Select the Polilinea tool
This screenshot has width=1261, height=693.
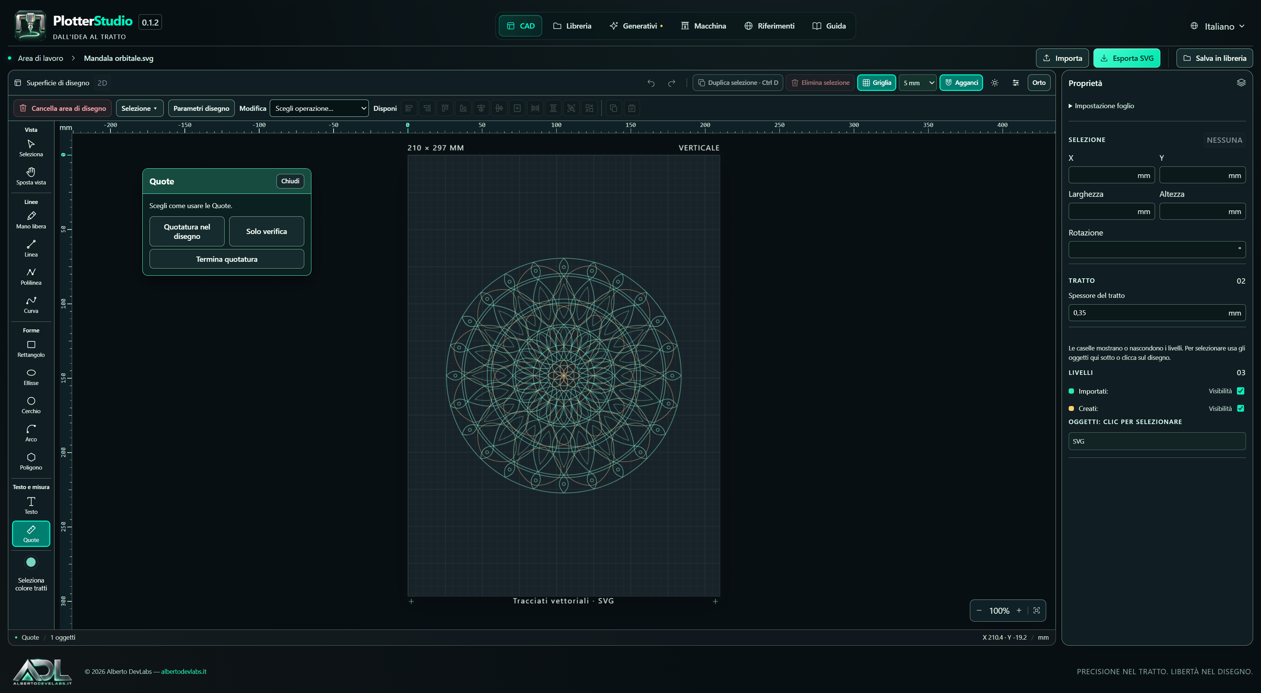31,276
